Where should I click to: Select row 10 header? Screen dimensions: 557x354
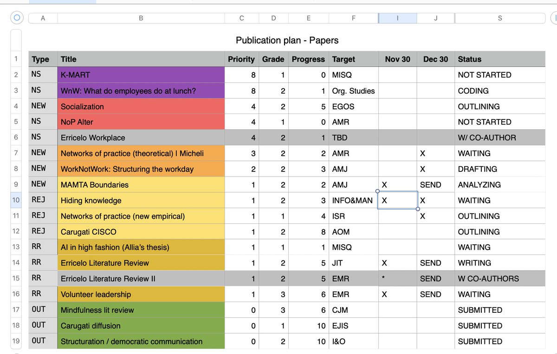tap(16, 201)
